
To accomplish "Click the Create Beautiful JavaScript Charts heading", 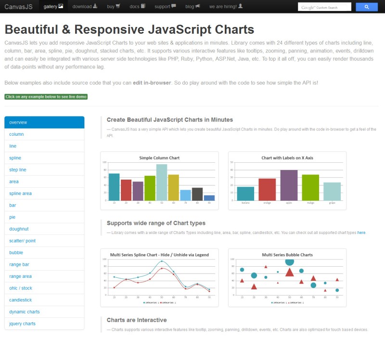I will tap(170, 119).
